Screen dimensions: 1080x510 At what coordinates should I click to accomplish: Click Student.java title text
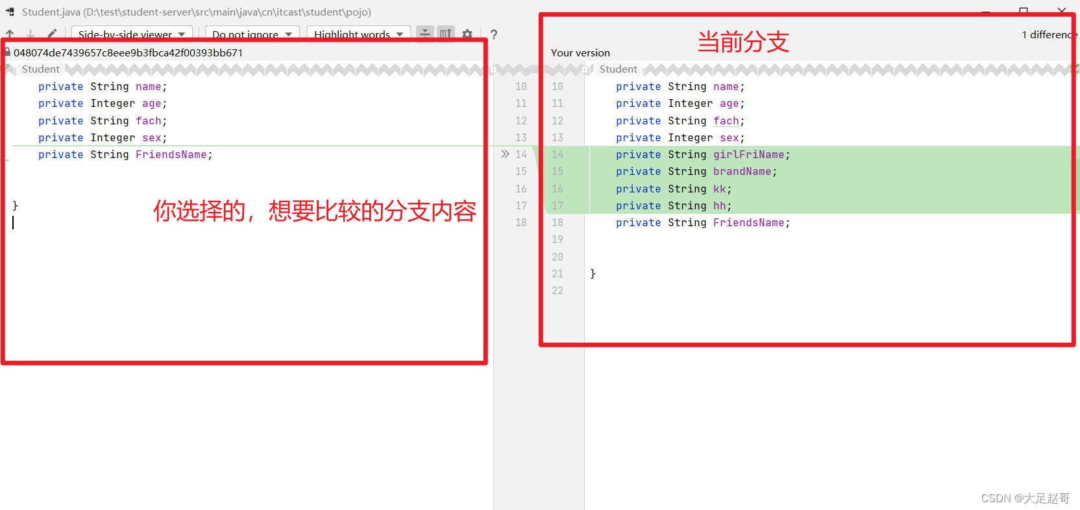coord(197,12)
